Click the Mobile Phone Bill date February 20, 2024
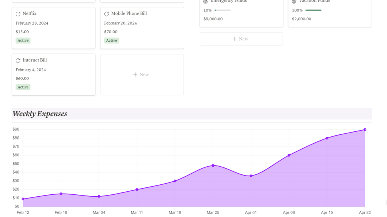 (121, 23)
